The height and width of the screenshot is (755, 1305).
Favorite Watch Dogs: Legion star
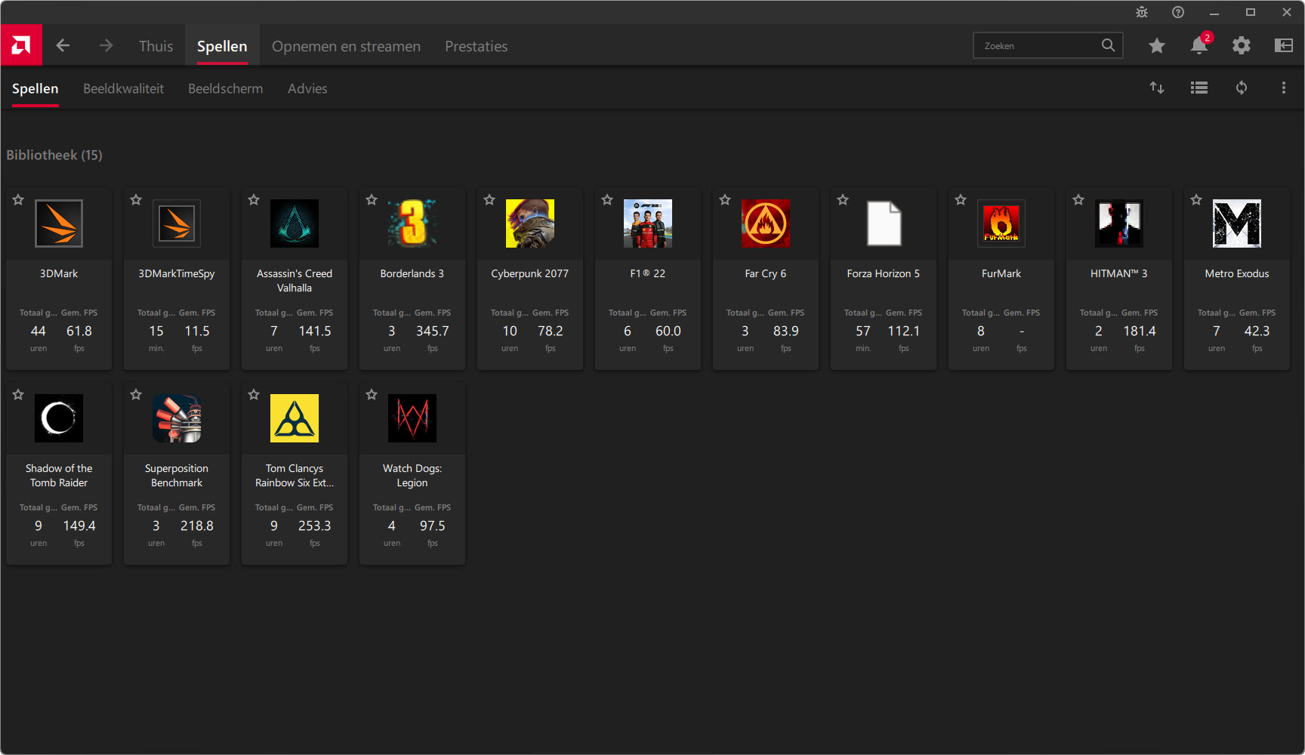[x=372, y=395]
